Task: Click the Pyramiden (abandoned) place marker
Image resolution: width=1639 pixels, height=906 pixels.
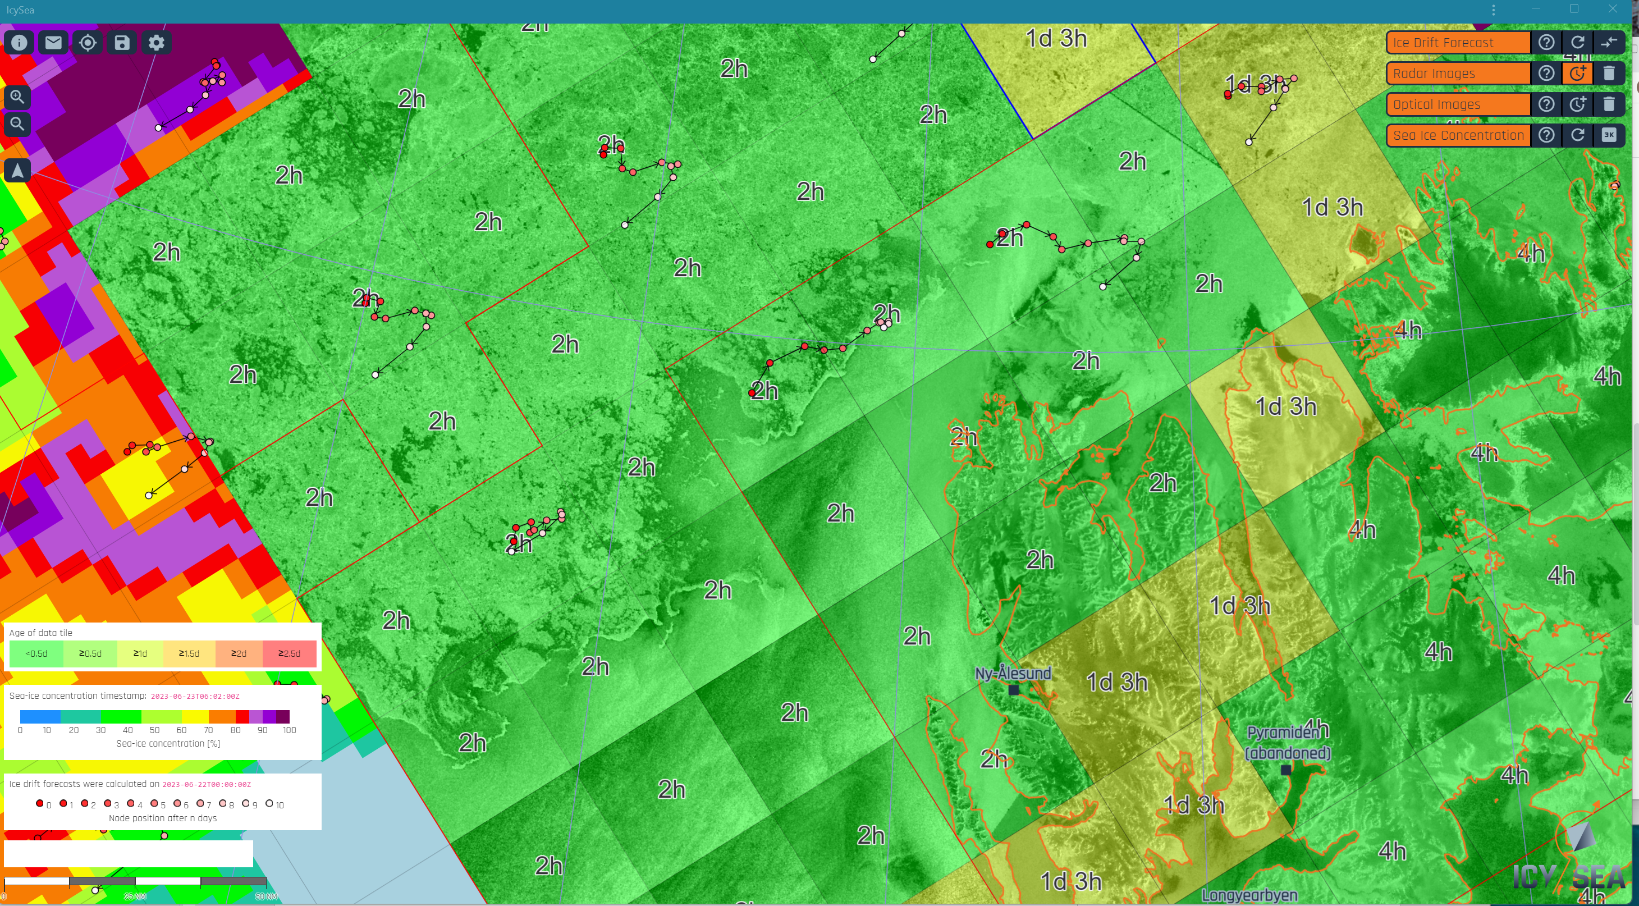Action: coord(1286,770)
